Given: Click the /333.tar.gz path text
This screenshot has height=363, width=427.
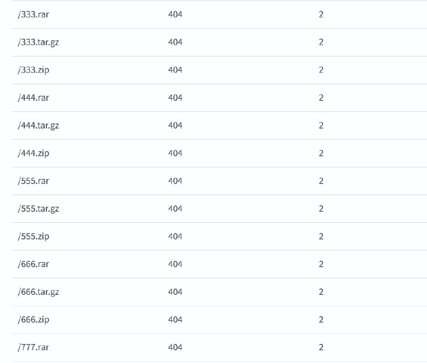Looking at the screenshot, I should [38, 43].
